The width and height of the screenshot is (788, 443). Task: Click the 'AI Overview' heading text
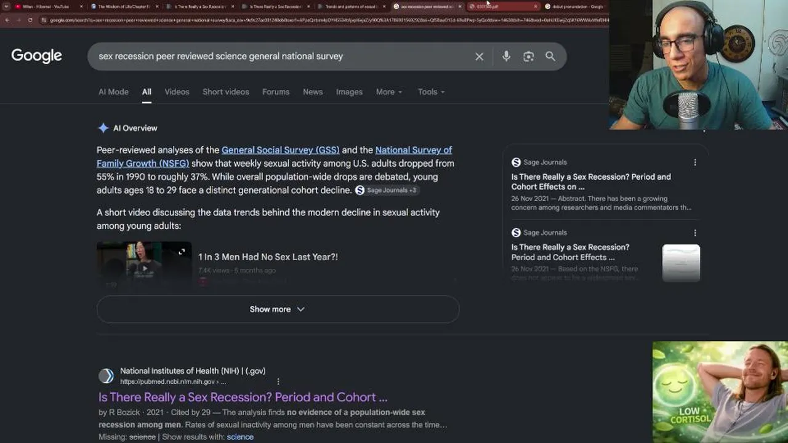point(135,128)
